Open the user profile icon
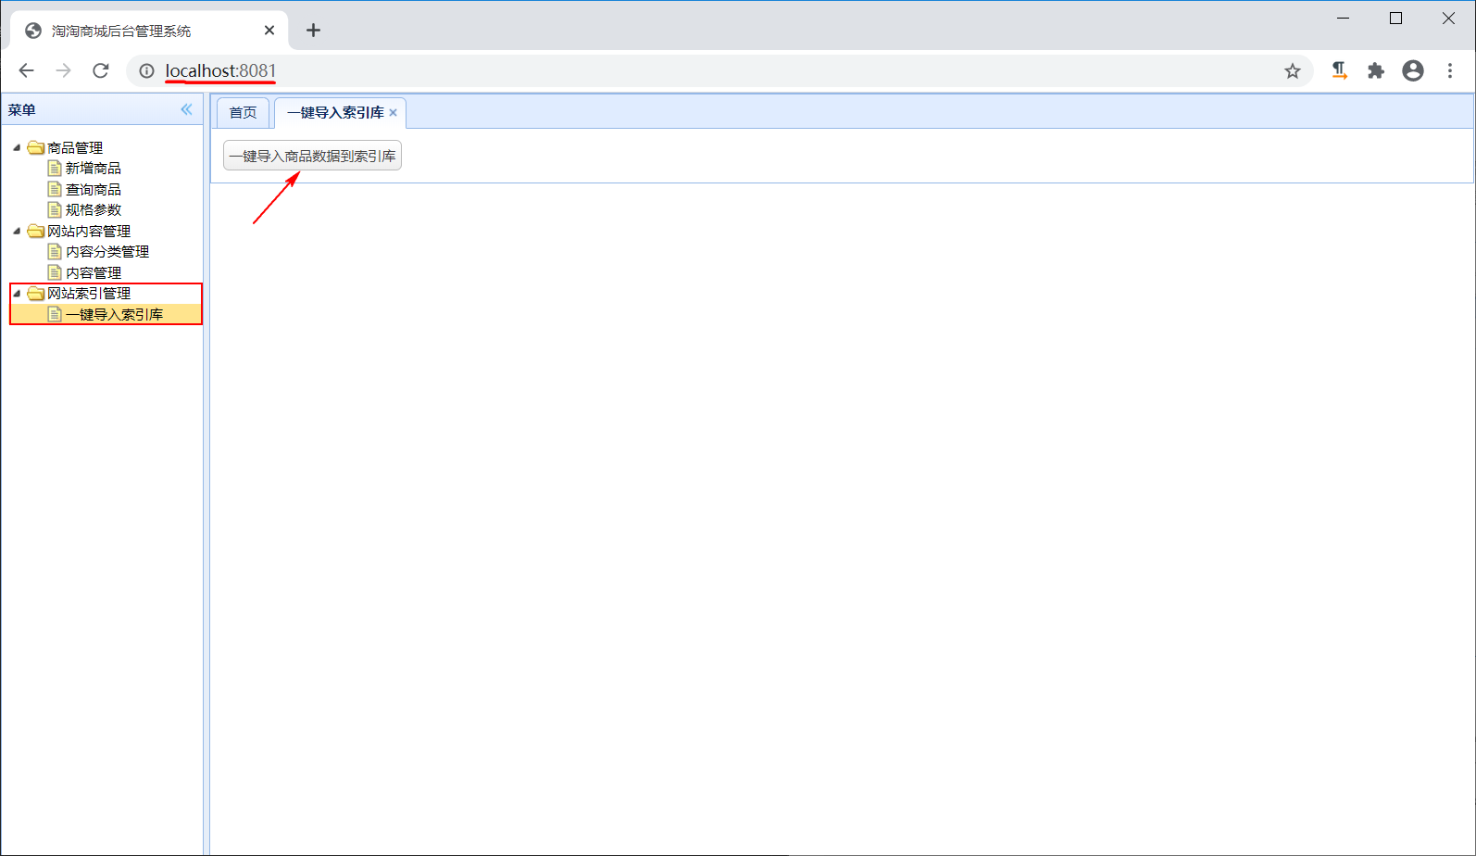Viewport: 1476px width, 856px height. [1413, 70]
